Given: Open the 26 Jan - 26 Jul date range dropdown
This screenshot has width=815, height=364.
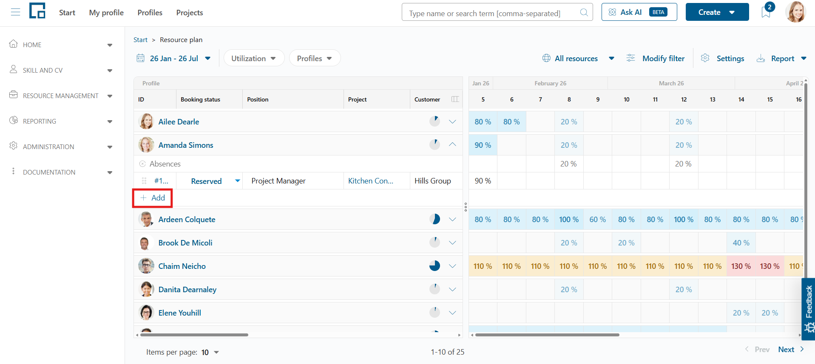Looking at the screenshot, I should 173,58.
